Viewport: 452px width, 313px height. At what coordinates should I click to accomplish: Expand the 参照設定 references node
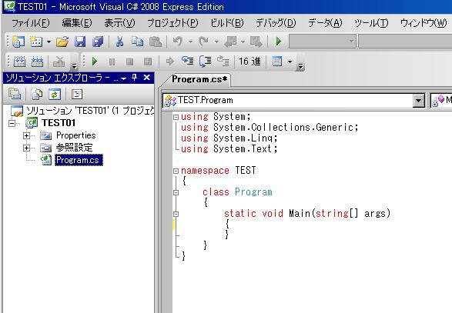(x=26, y=148)
